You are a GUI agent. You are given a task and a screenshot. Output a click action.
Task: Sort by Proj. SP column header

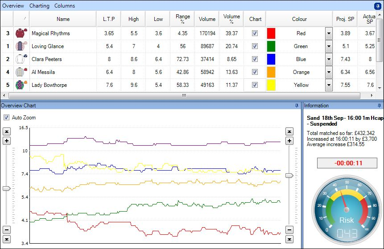click(x=345, y=19)
